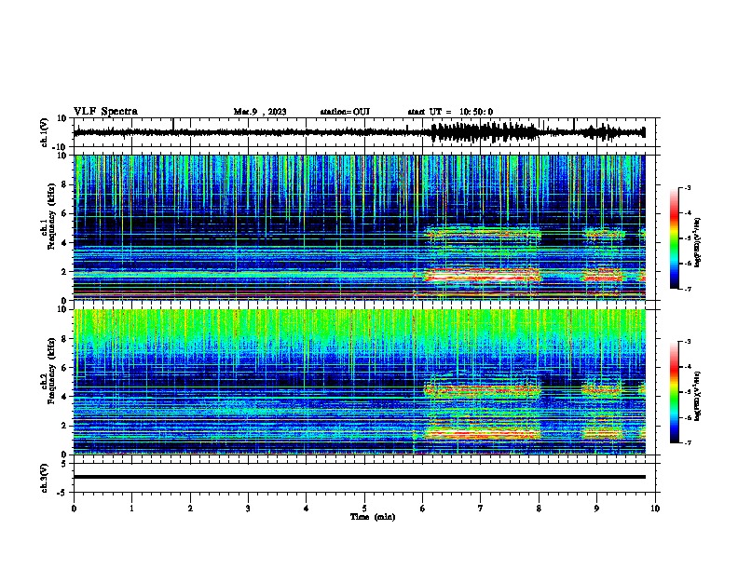Click the "5" tick on ch.3(V) axis
Image resolution: width=738 pixels, height=570 pixels.
tap(64, 463)
